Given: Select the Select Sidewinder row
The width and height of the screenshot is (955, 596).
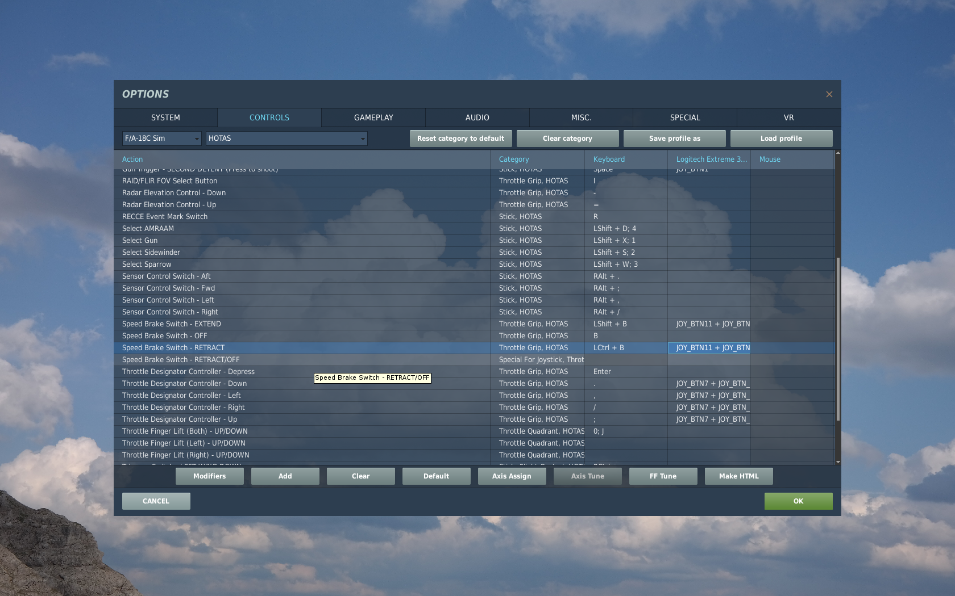Looking at the screenshot, I should 474,253.
